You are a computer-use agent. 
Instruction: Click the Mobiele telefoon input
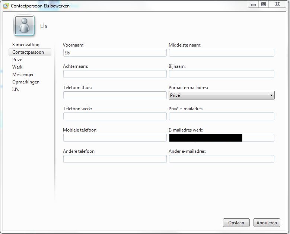click(115, 138)
